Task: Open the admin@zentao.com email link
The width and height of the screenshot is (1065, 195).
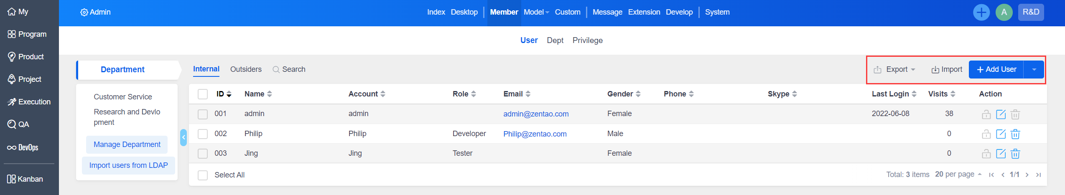Action: coord(535,114)
